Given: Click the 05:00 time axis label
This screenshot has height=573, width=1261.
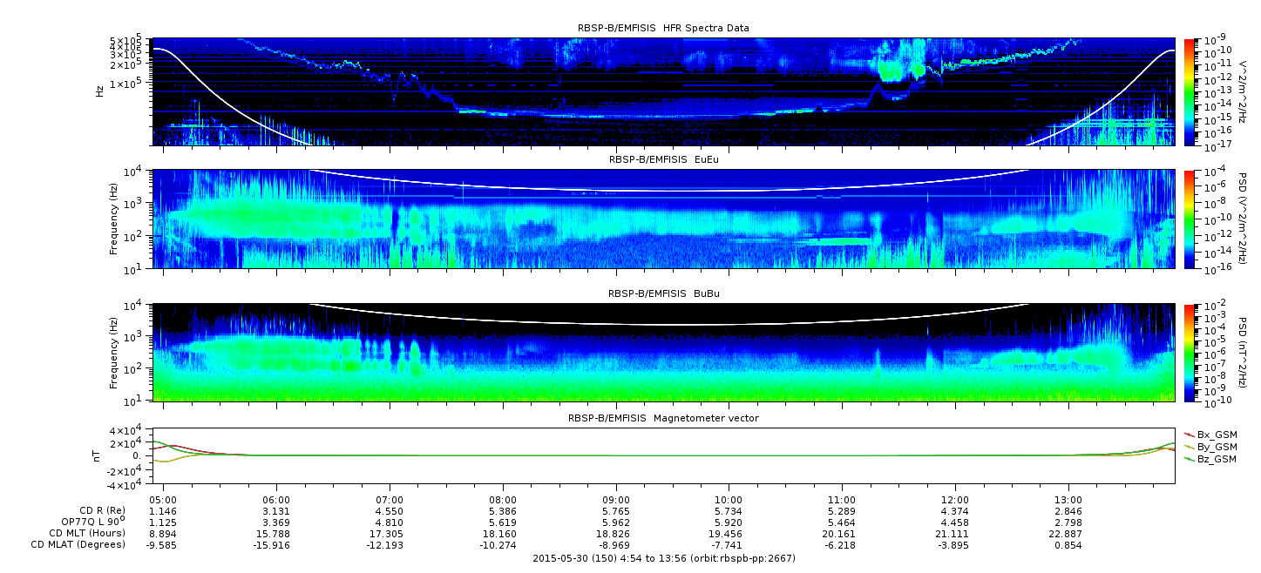Looking at the screenshot, I should coord(164,501).
